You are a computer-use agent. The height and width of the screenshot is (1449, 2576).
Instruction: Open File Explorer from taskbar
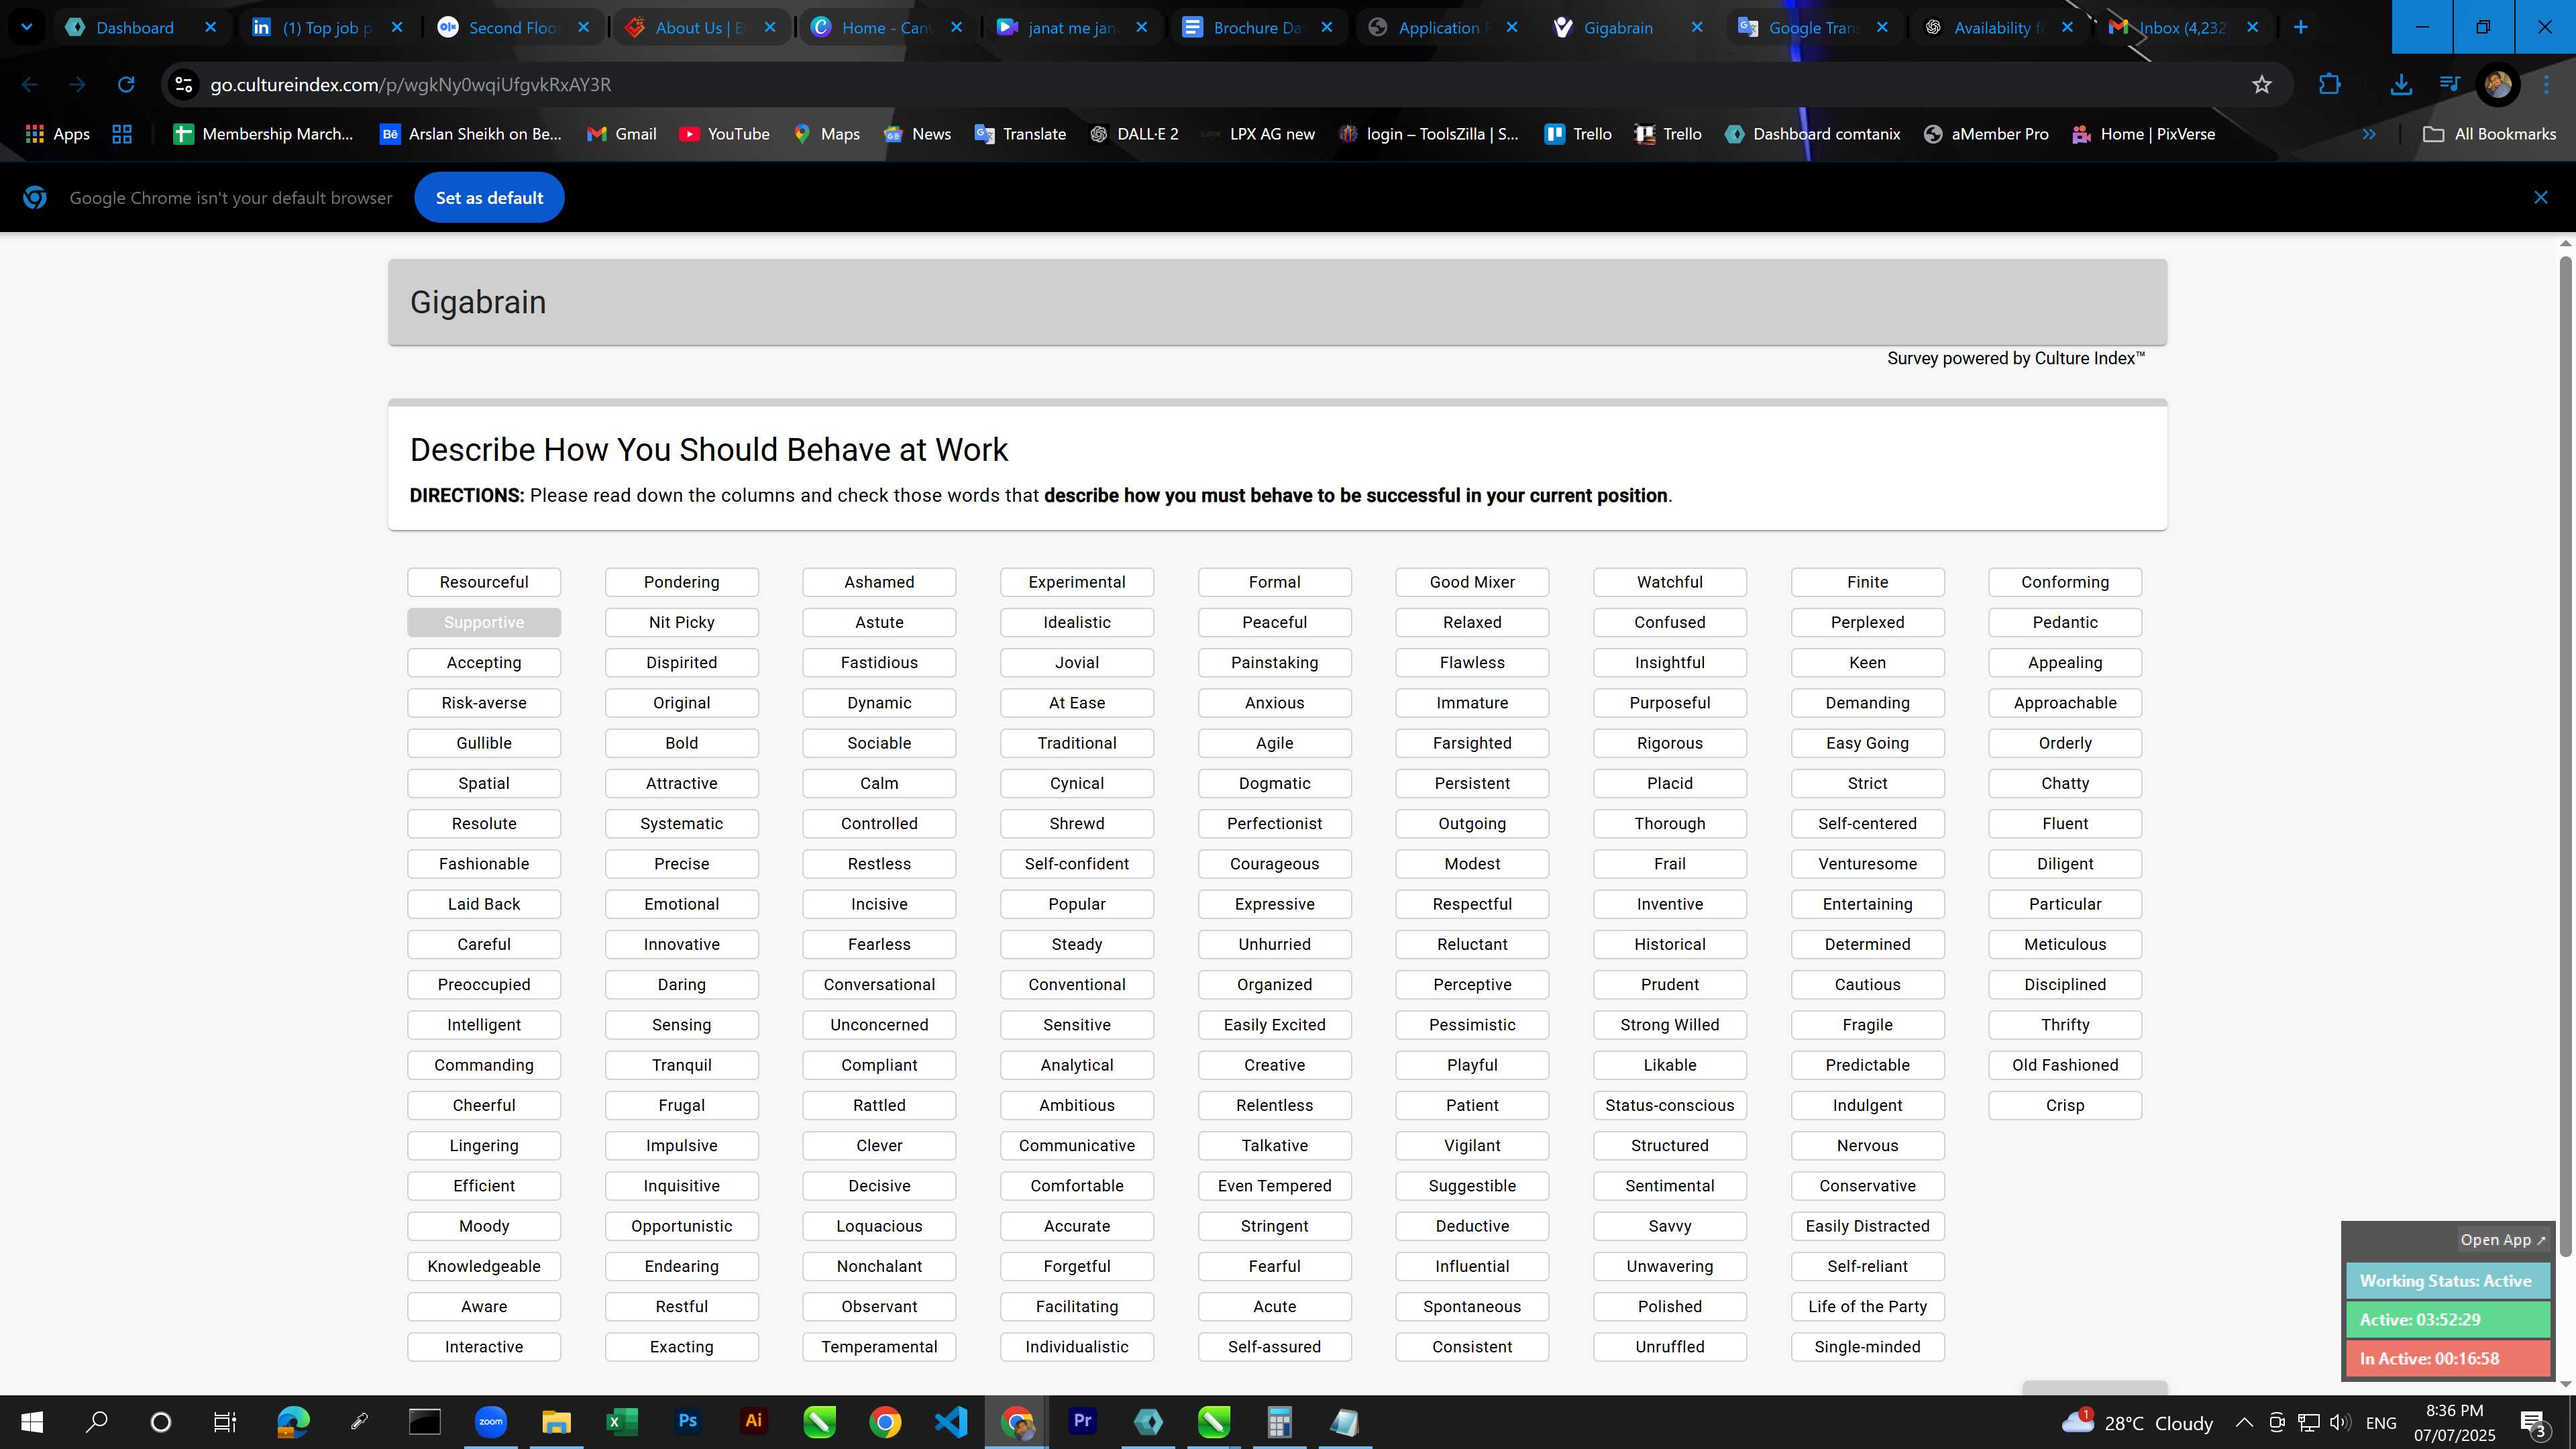coord(556,1422)
